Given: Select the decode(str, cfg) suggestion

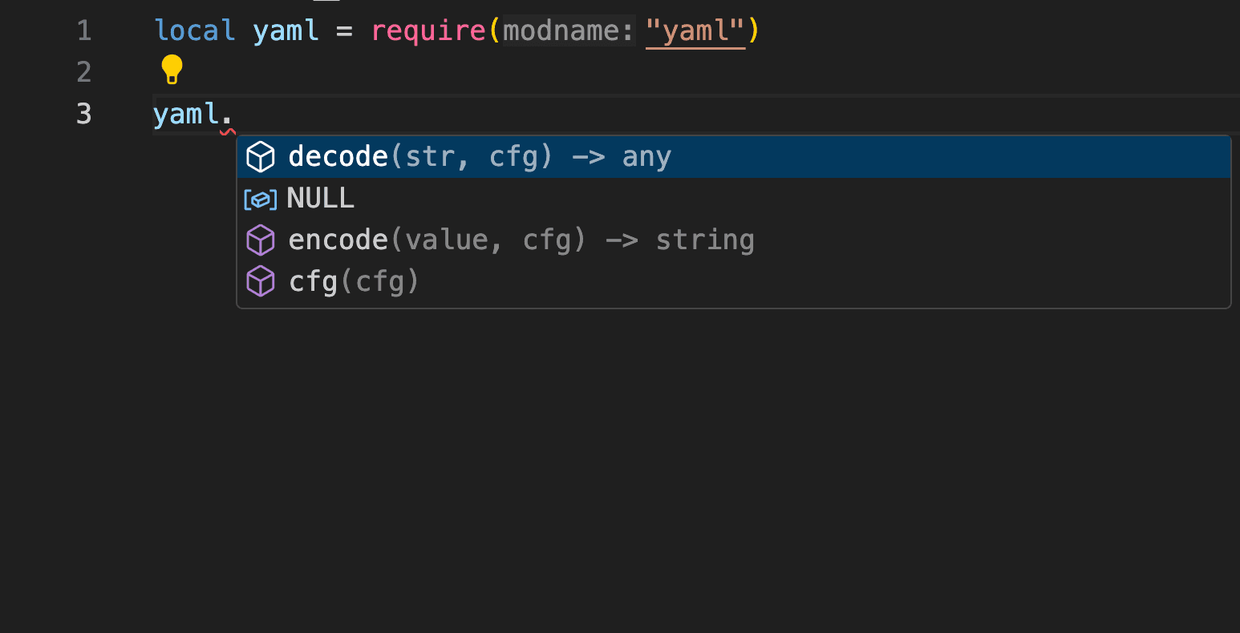Looking at the screenshot, I should 733,157.
